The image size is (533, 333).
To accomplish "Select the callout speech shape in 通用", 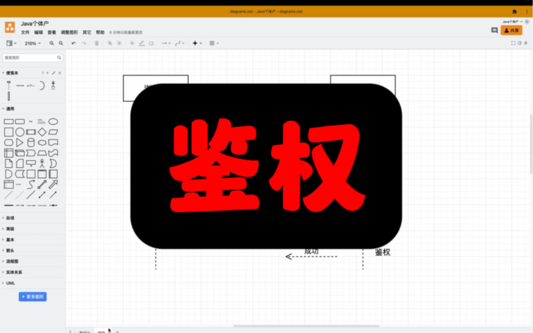I will click(31, 163).
